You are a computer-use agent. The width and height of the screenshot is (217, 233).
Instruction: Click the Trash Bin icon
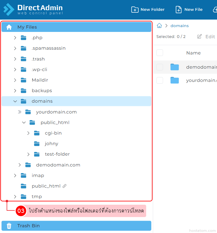9,226
